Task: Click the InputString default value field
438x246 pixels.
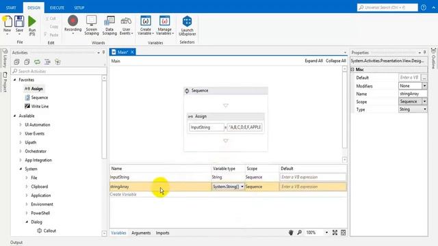Action: tap(313, 177)
